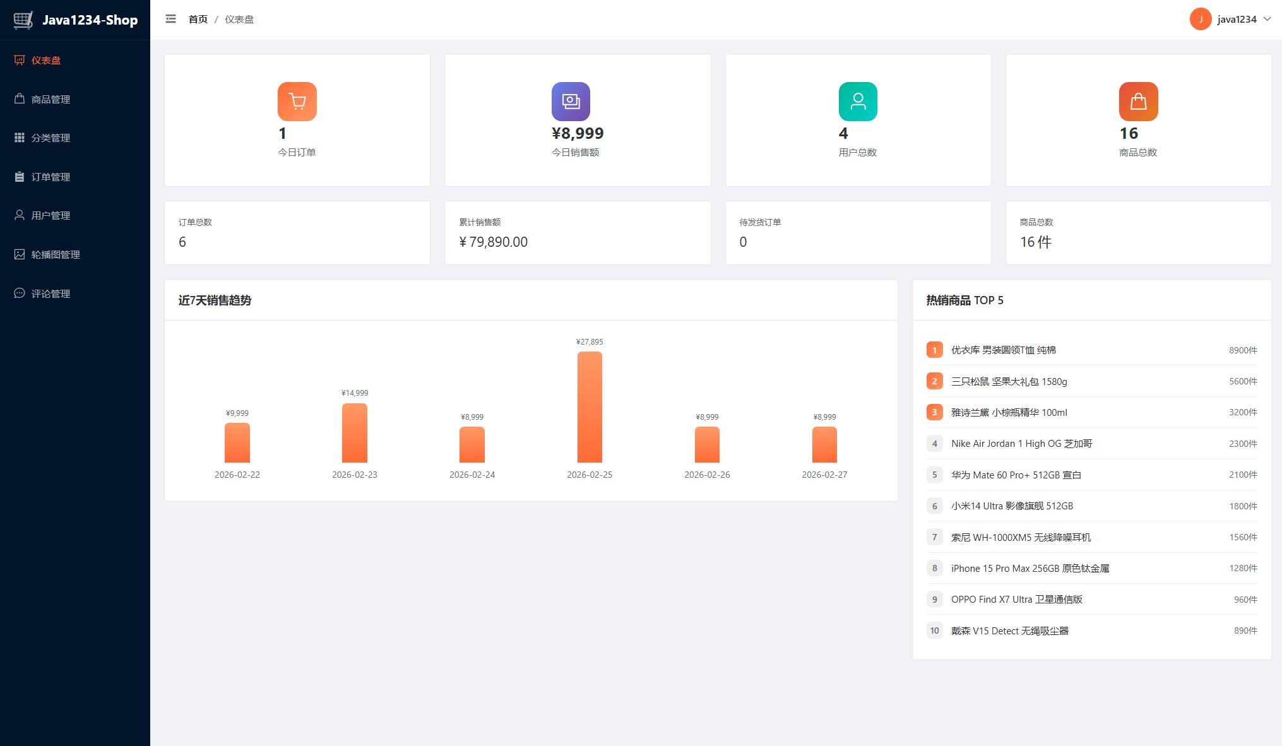Expand the java1234 user dropdown arrow

(1267, 19)
